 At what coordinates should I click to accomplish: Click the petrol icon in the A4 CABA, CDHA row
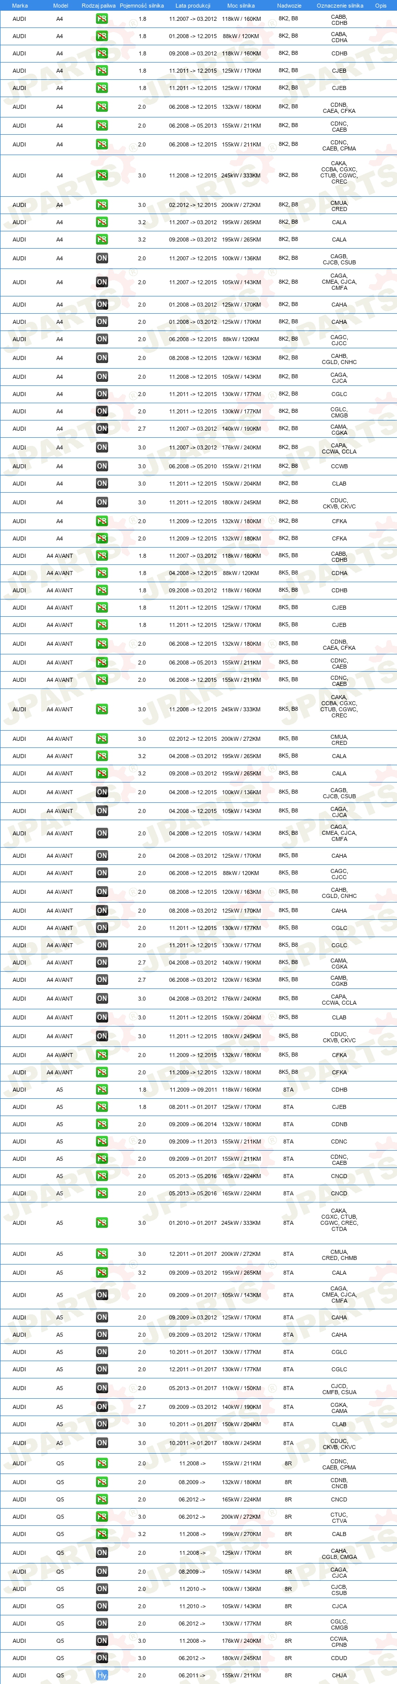102,36
